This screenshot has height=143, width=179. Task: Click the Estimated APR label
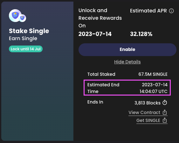148,11
